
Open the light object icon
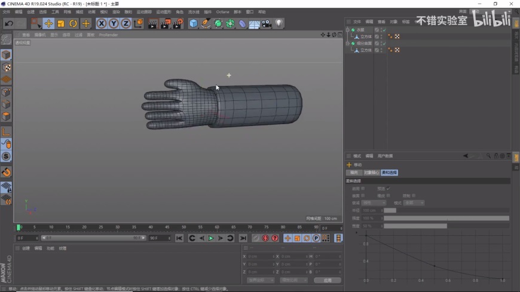279,23
